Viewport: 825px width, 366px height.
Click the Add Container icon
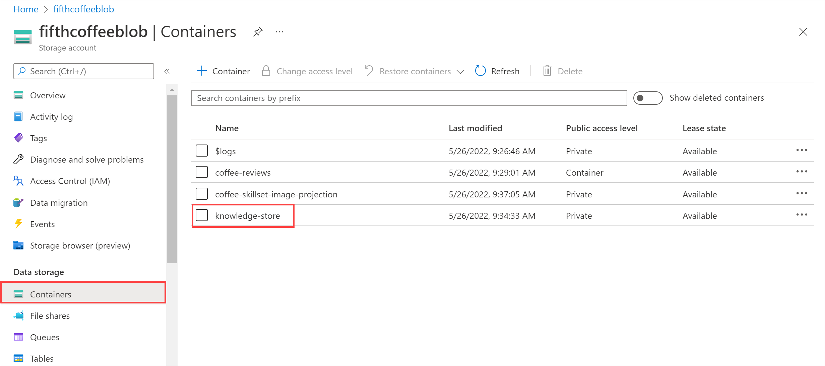click(x=202, y=71)
